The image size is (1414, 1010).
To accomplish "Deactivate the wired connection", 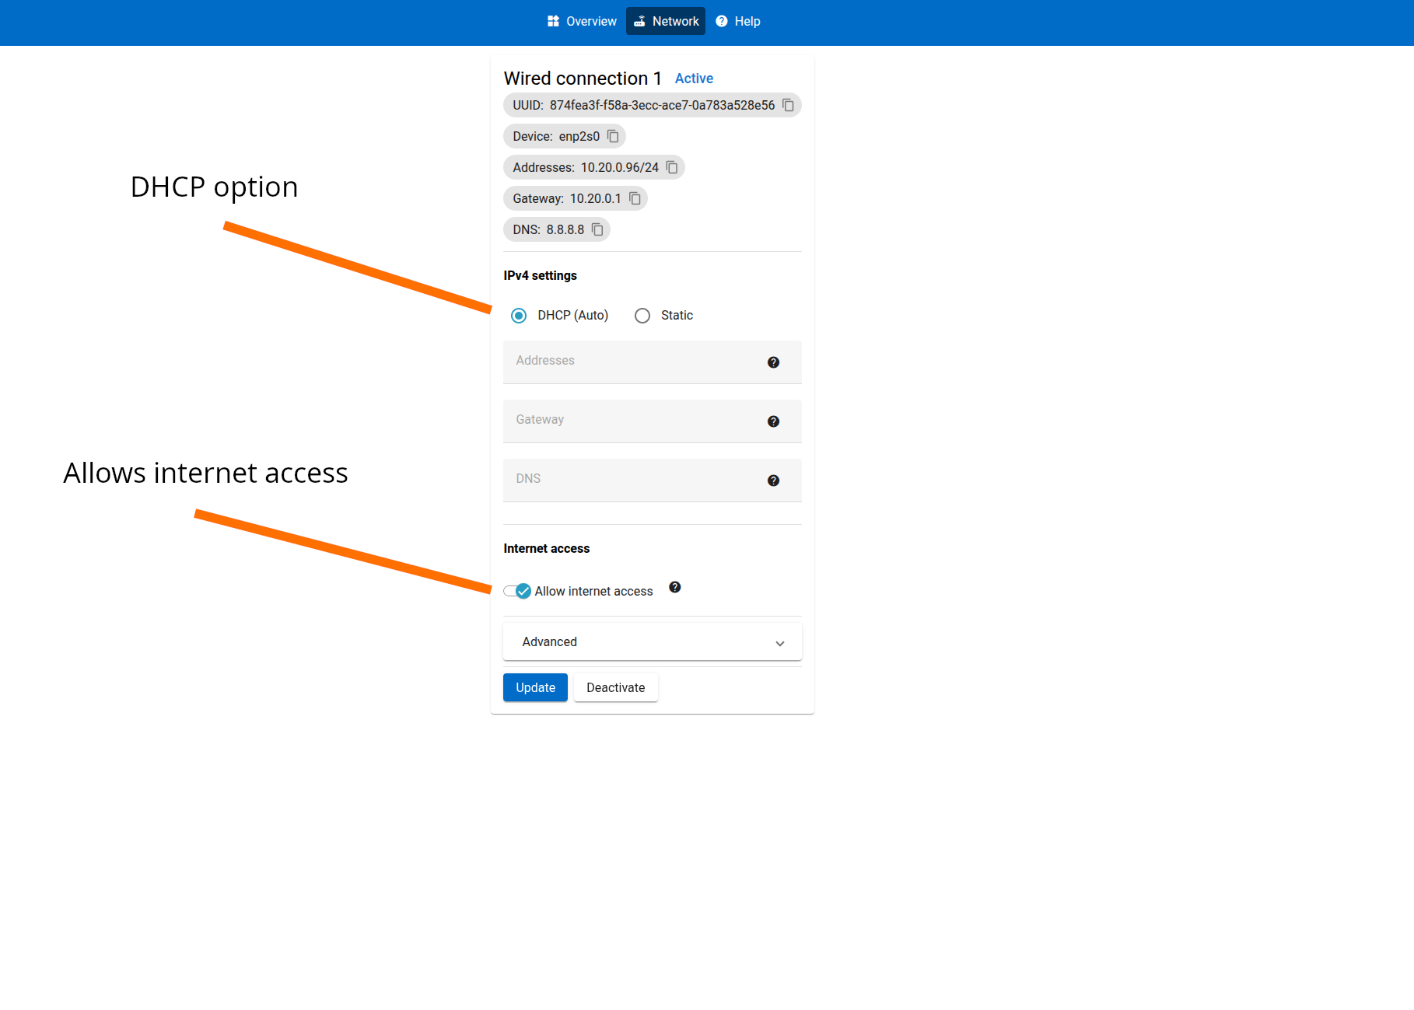I will pos(615,687).
